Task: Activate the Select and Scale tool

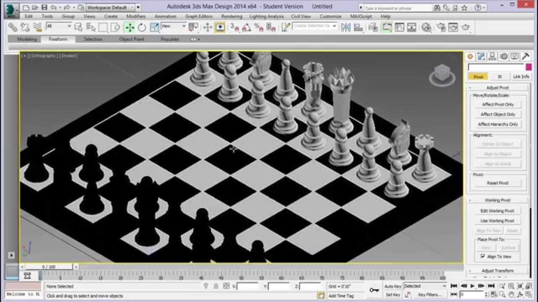Action: click(x=154, y=27)
